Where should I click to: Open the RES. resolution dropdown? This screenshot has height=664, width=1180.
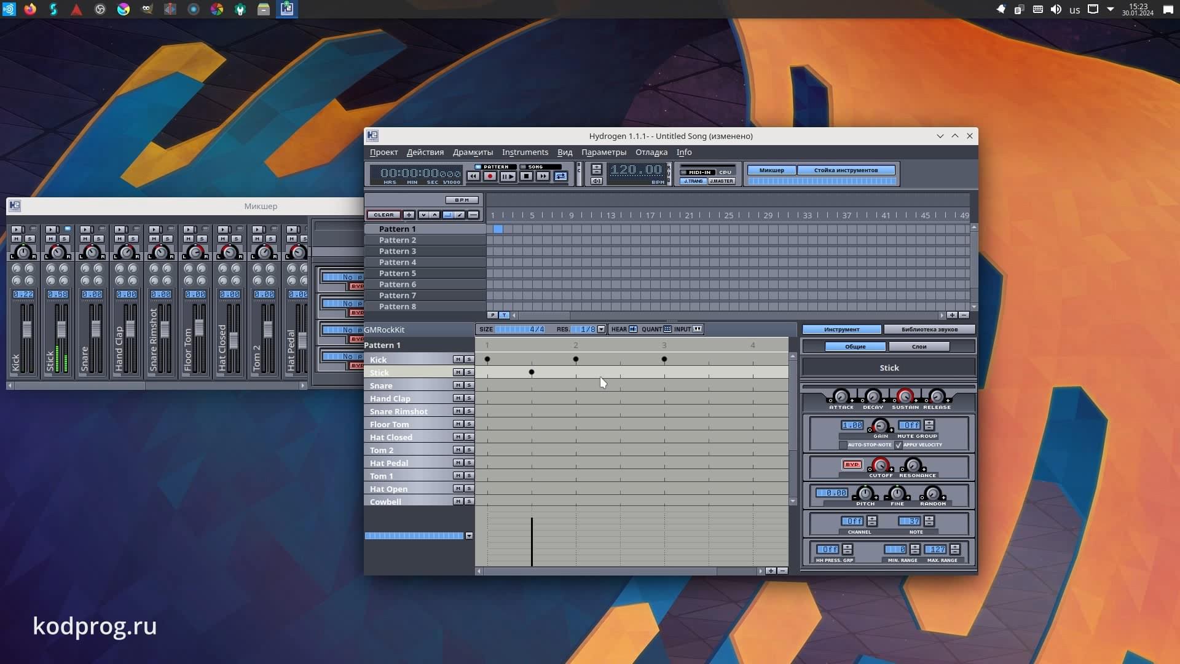[601, 330]
